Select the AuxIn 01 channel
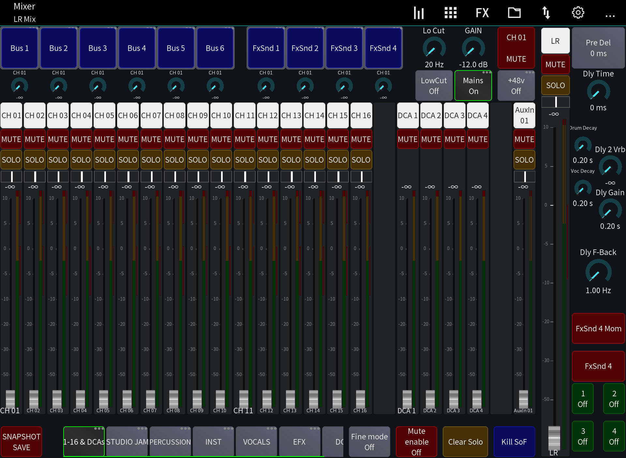 point(524,115)
